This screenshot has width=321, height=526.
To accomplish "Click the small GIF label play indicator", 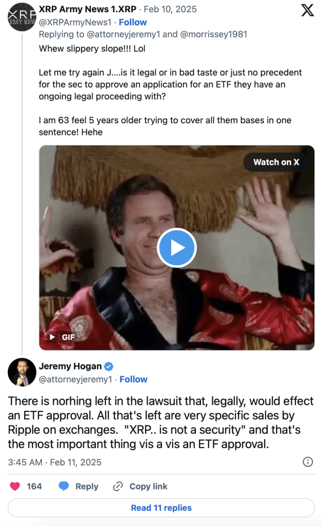I will pos(61,337).
